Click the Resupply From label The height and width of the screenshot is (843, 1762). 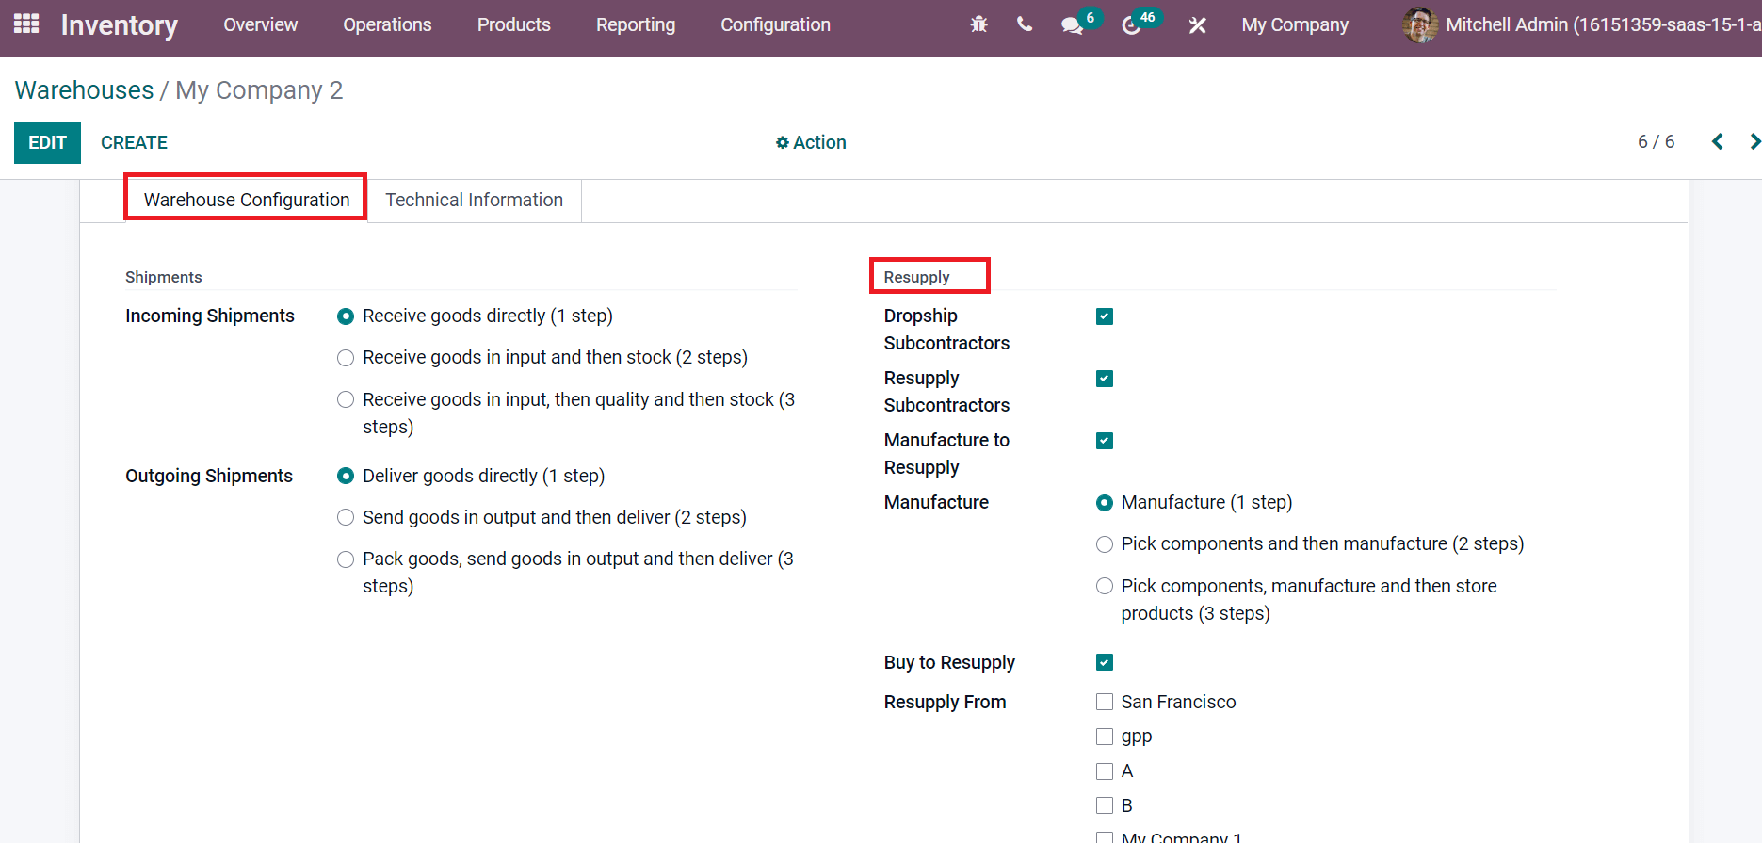(945, 702)
